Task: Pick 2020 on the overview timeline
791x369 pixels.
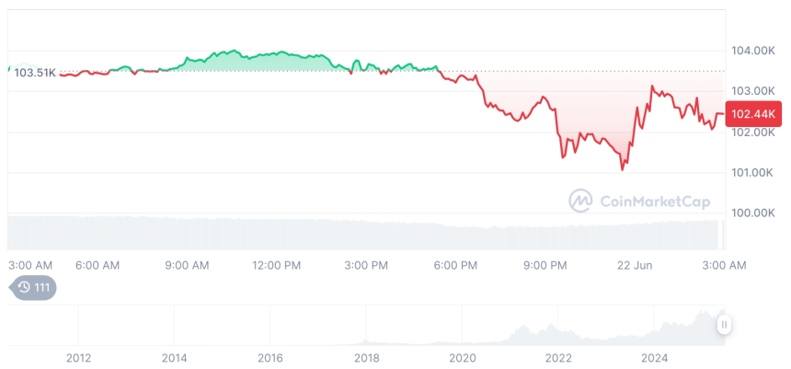Action: click(x=462, y=357)
